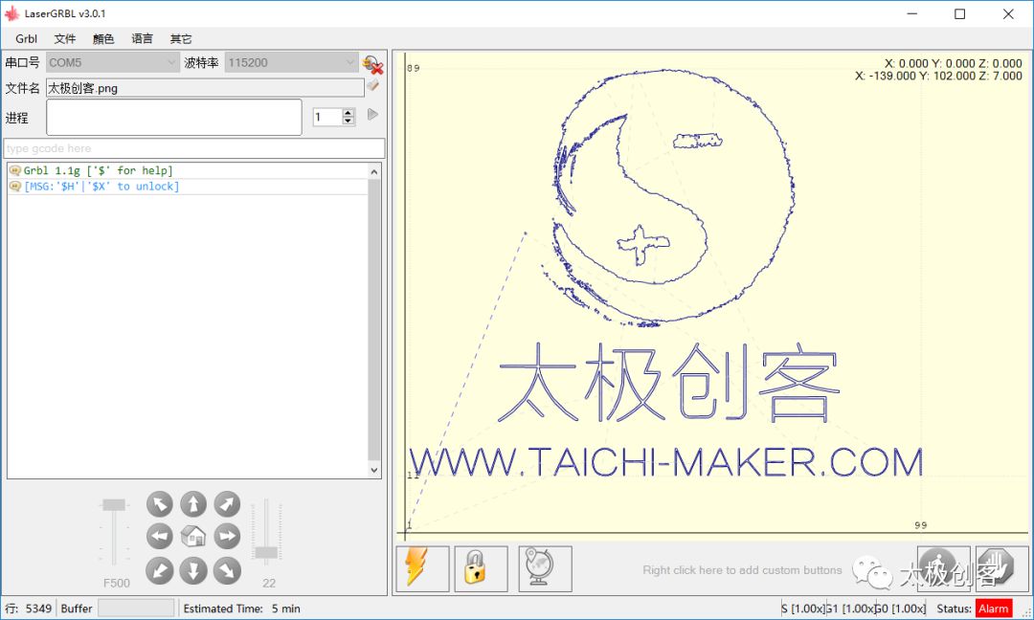Click the Buffer indicator bar

[x=136, y=609]
